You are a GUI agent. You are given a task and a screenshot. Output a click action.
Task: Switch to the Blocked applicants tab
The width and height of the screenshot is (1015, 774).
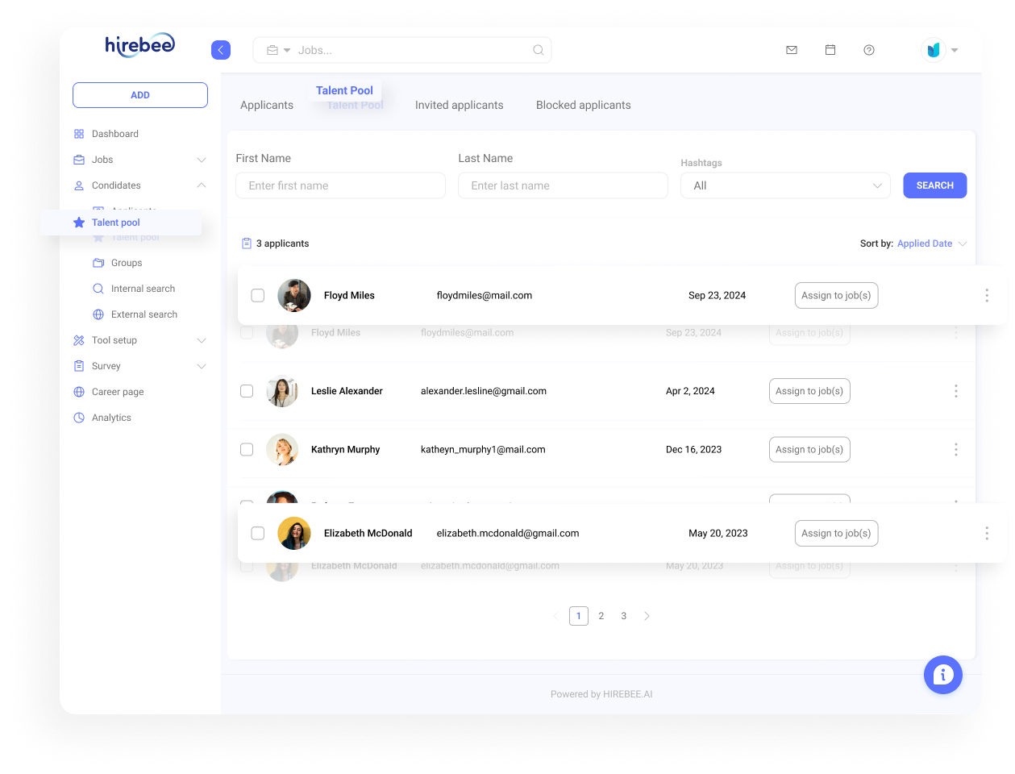click(583, 105)
